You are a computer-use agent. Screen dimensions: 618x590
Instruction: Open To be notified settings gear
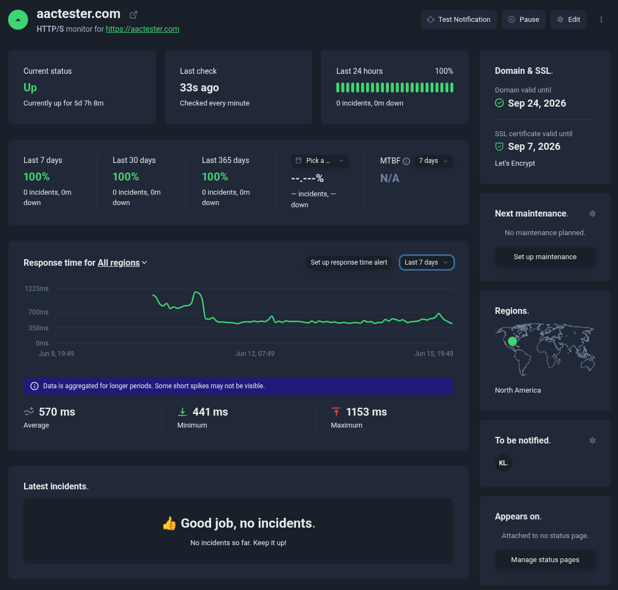pyautogui.click(x=592, y=441)
